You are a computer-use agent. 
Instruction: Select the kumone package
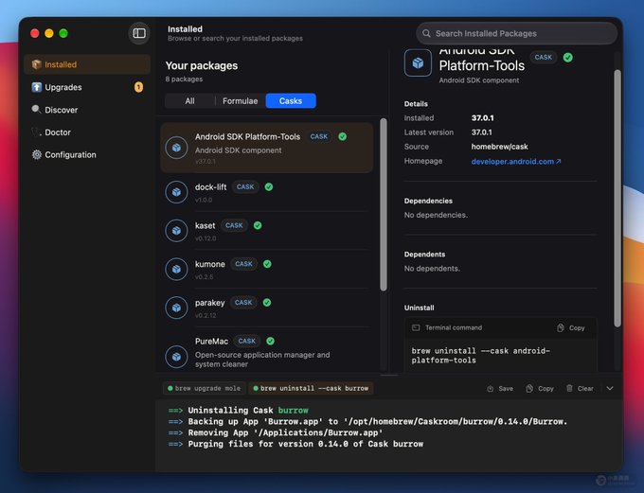coord(267,270)
